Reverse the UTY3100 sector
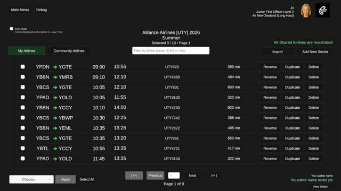The height and width of the screenshot is (191, 341). 270,98
